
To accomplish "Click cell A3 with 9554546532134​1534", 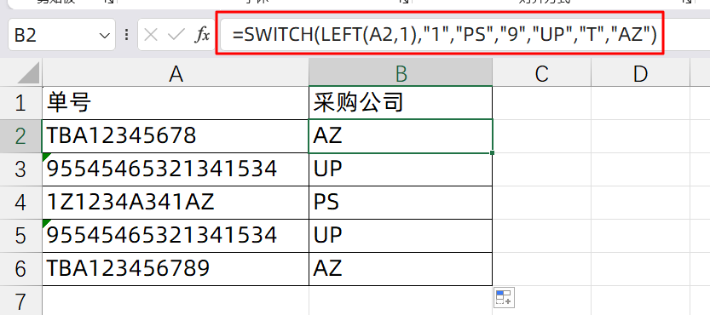I will point(176,169).
